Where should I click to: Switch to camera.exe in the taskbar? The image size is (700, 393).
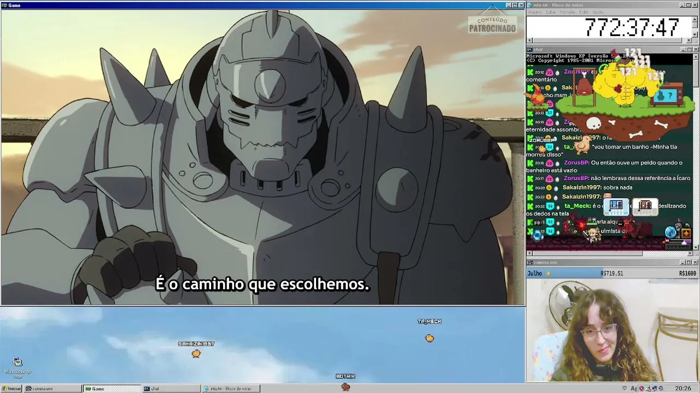pos(52,389)
